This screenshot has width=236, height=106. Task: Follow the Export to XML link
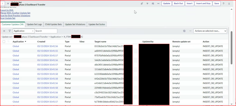point(7,10)
